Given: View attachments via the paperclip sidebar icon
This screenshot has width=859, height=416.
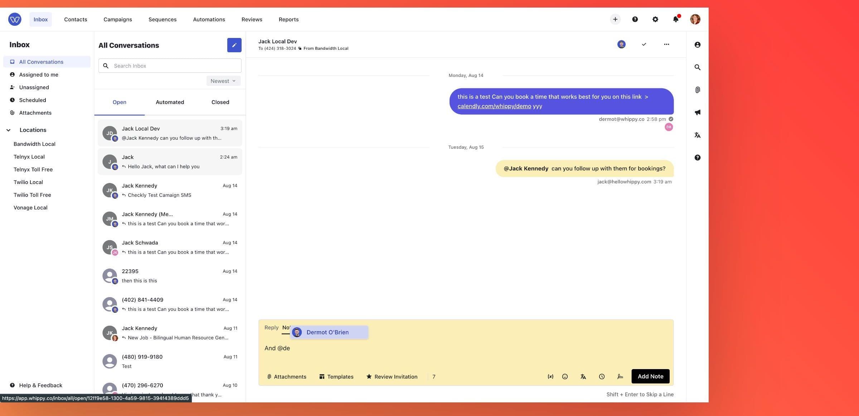Looking at the screenshot, I should point(697,90).
